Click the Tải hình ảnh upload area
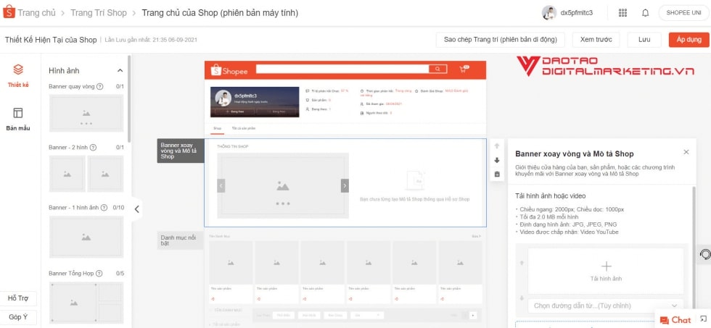Viewport: 711px width, 328px height. click(x=606, y=271)
